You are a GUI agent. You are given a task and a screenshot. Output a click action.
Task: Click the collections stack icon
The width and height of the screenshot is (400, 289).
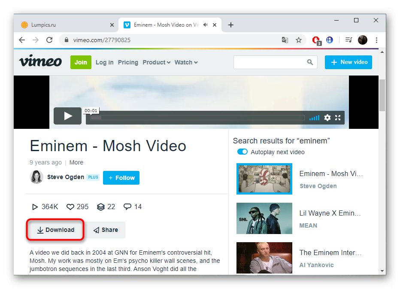[x=101, y=207]
